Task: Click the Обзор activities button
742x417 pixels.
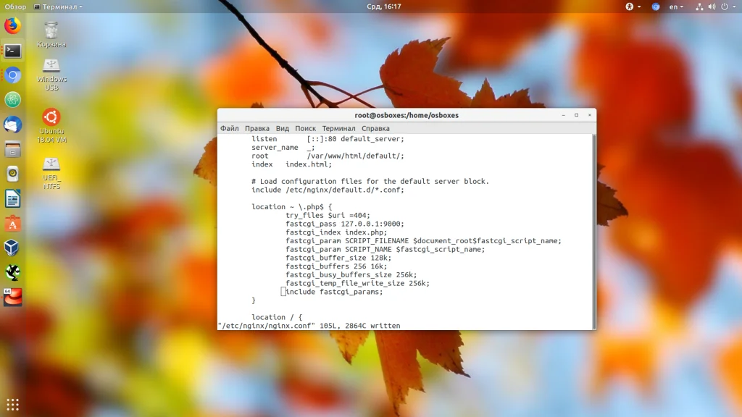Action: (15, 7)
